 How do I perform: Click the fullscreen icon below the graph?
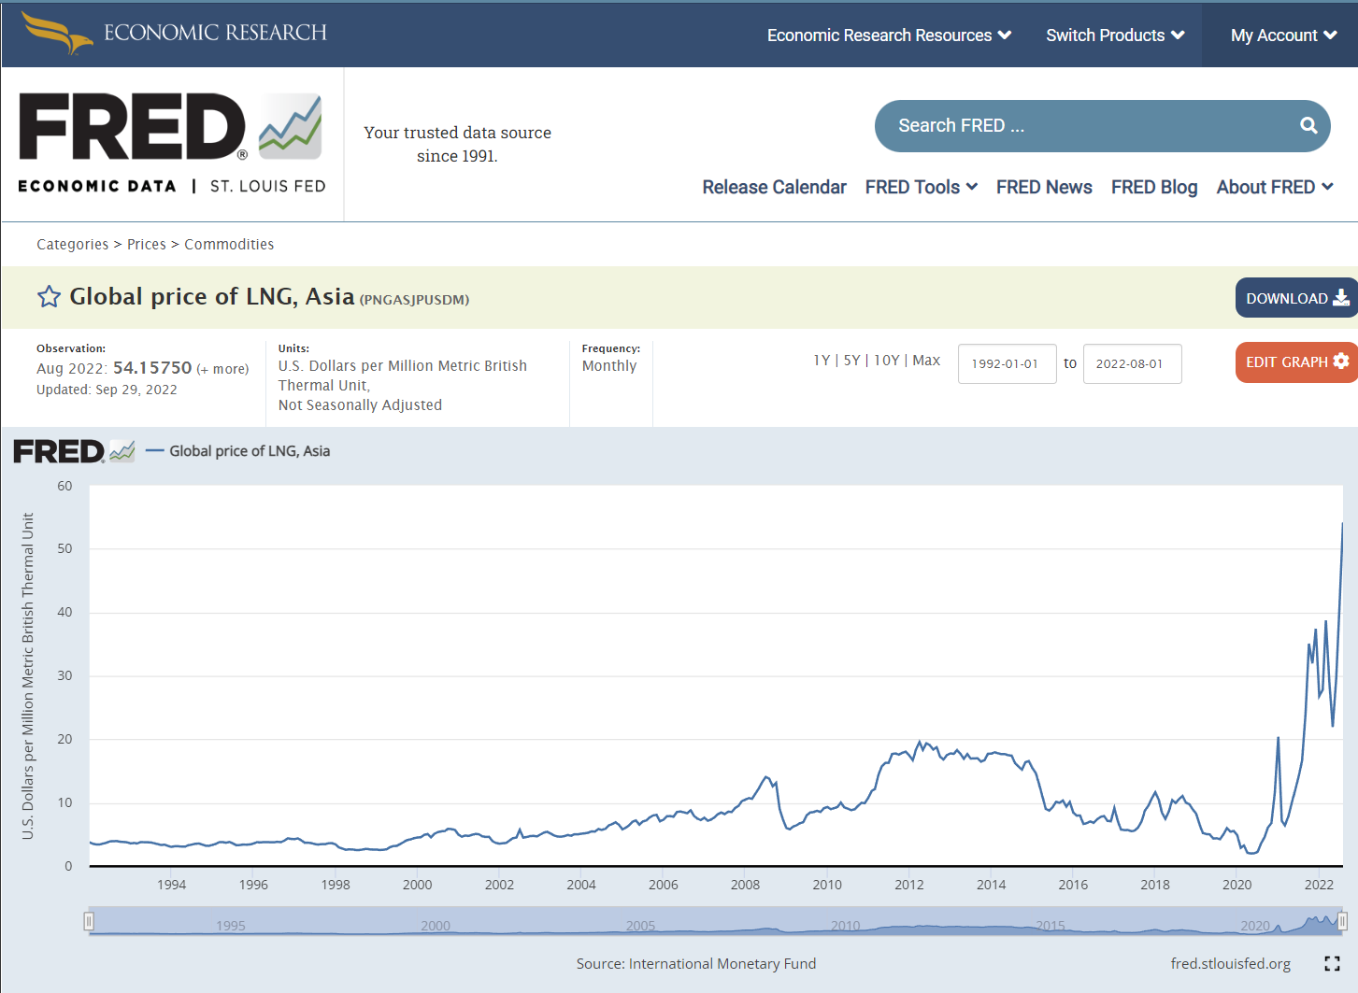click(1332, 963)
